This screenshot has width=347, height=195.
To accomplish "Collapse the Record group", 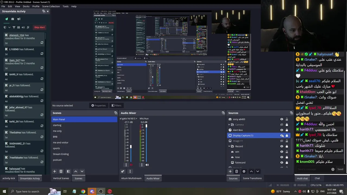I will click(229, 146).
